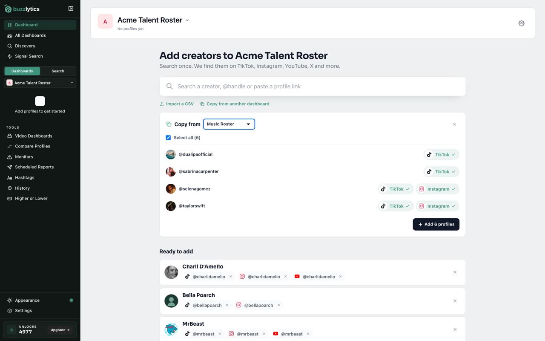Viewport: 545px width, 341px height.
Task: Click the Upgrade button
Action: pyautogui.click(x=60, y=330)
